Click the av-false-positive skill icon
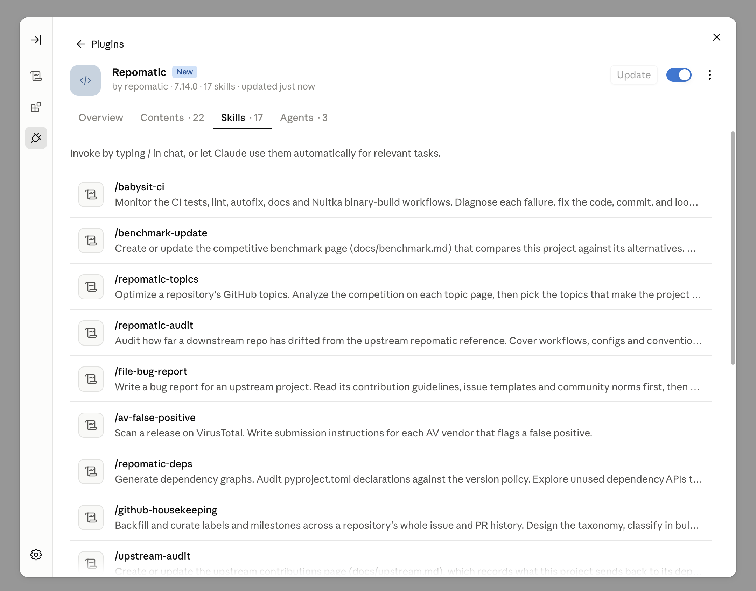Viewport: 756px width, 591px height. [x=91, y=425]
